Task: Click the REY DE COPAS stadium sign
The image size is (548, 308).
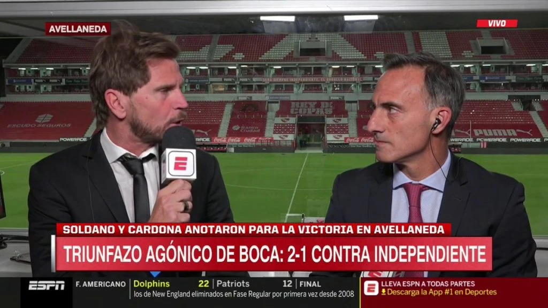Action: click(311, 109)
